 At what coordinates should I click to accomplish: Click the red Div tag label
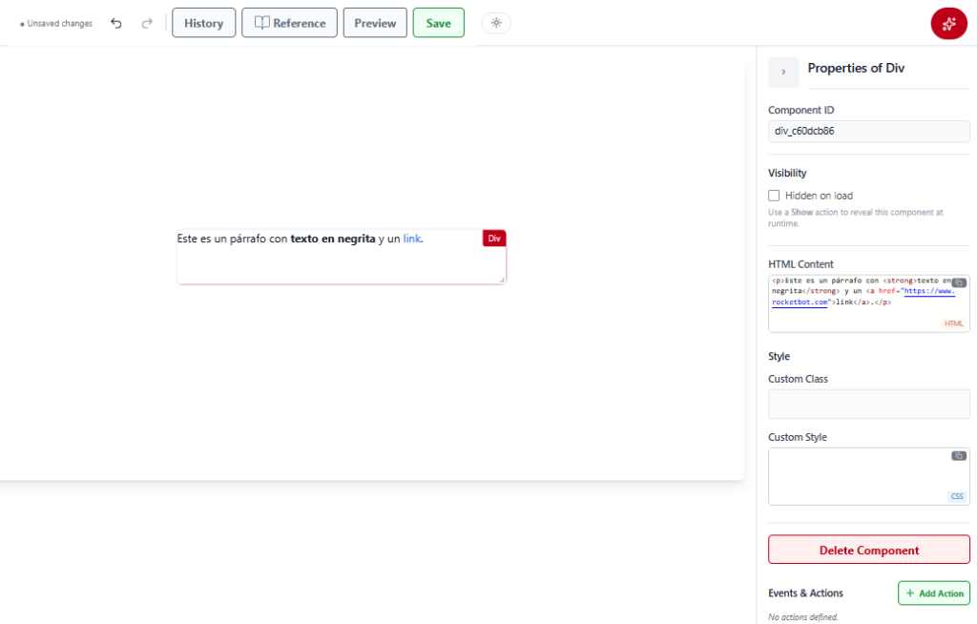[494, 239]
